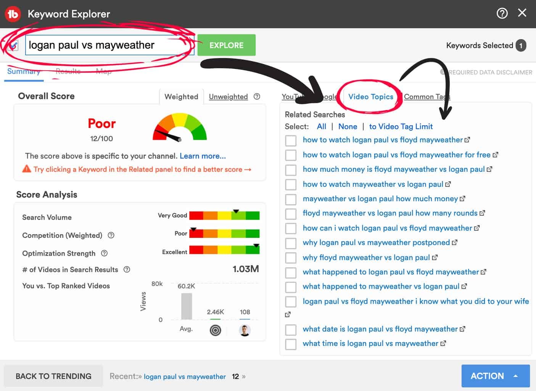
Task: Check 'i know what you did to your wife' box
Action: (x=291, y=302)
